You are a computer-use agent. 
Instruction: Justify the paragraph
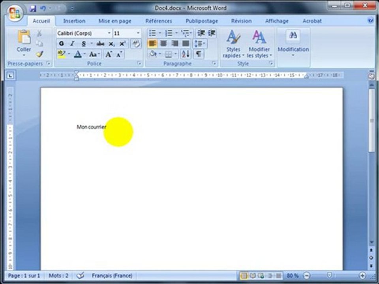pos(186,44)
